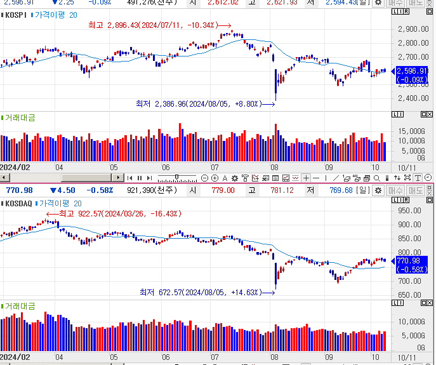Click the KOSPI chart title label

point(15,15)
